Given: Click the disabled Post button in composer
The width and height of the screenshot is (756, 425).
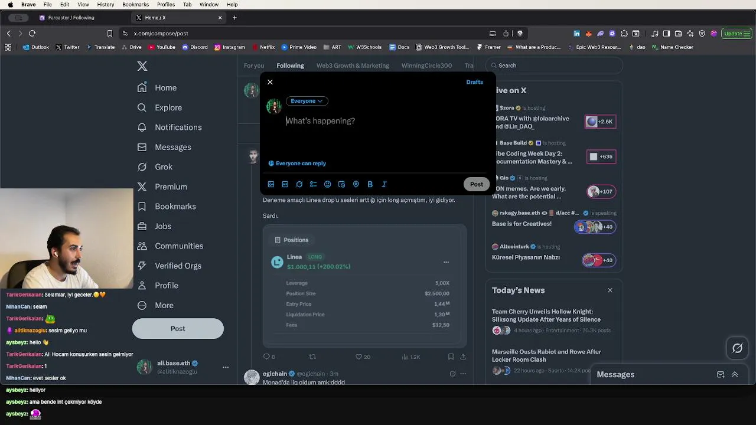Looking at the screenshot, I should pos(476,184).
